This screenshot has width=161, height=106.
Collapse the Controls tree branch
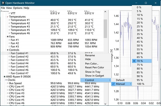(x=6, y=50)
